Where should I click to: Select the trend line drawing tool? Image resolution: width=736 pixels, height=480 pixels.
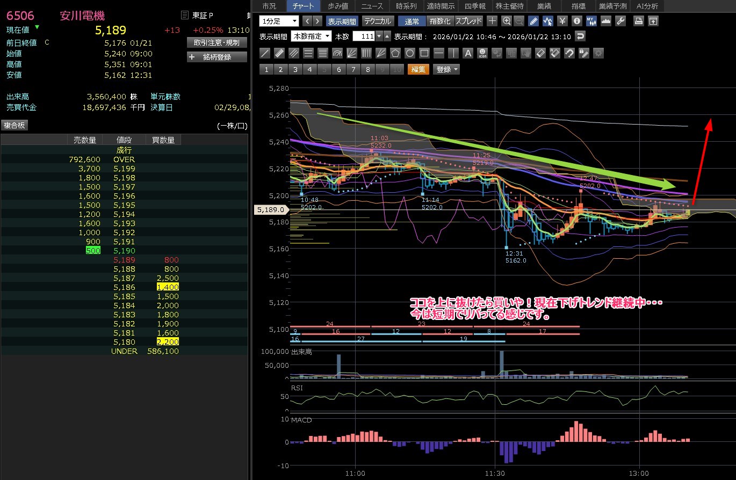[265, 53]
